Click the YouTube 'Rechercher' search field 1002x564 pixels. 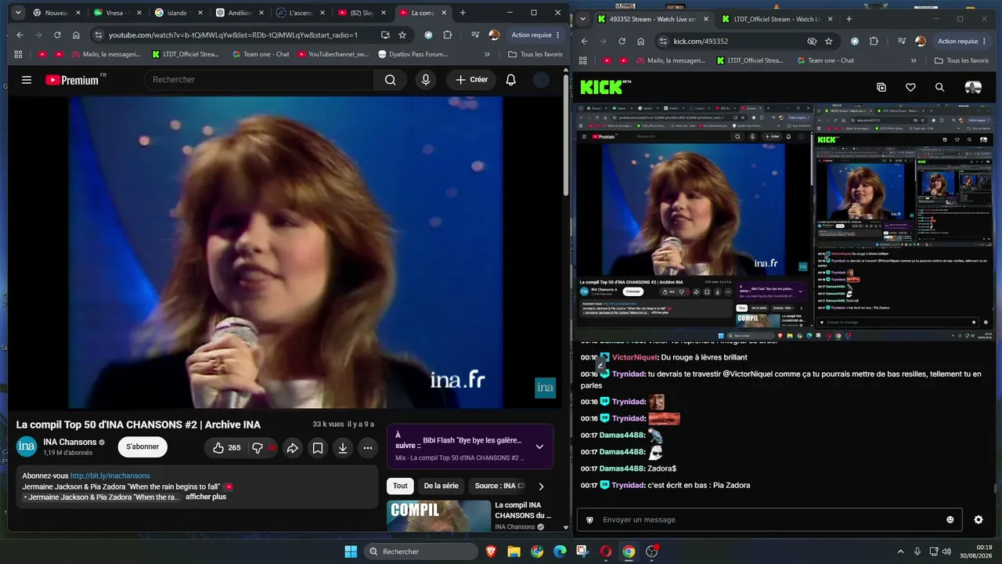coord(260,80)
